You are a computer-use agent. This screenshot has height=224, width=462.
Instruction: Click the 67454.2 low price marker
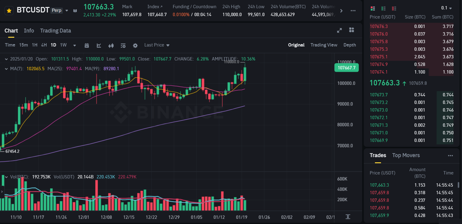coord(12,151)
